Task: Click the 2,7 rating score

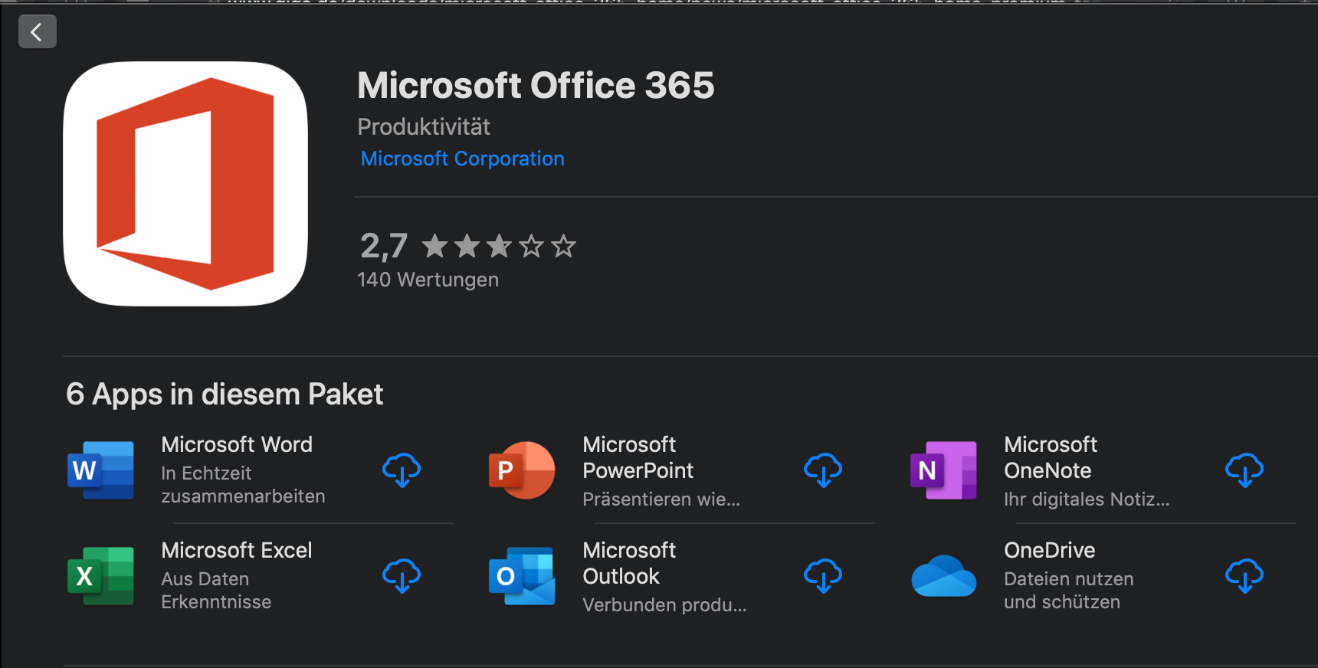Action: pos(384,246)
